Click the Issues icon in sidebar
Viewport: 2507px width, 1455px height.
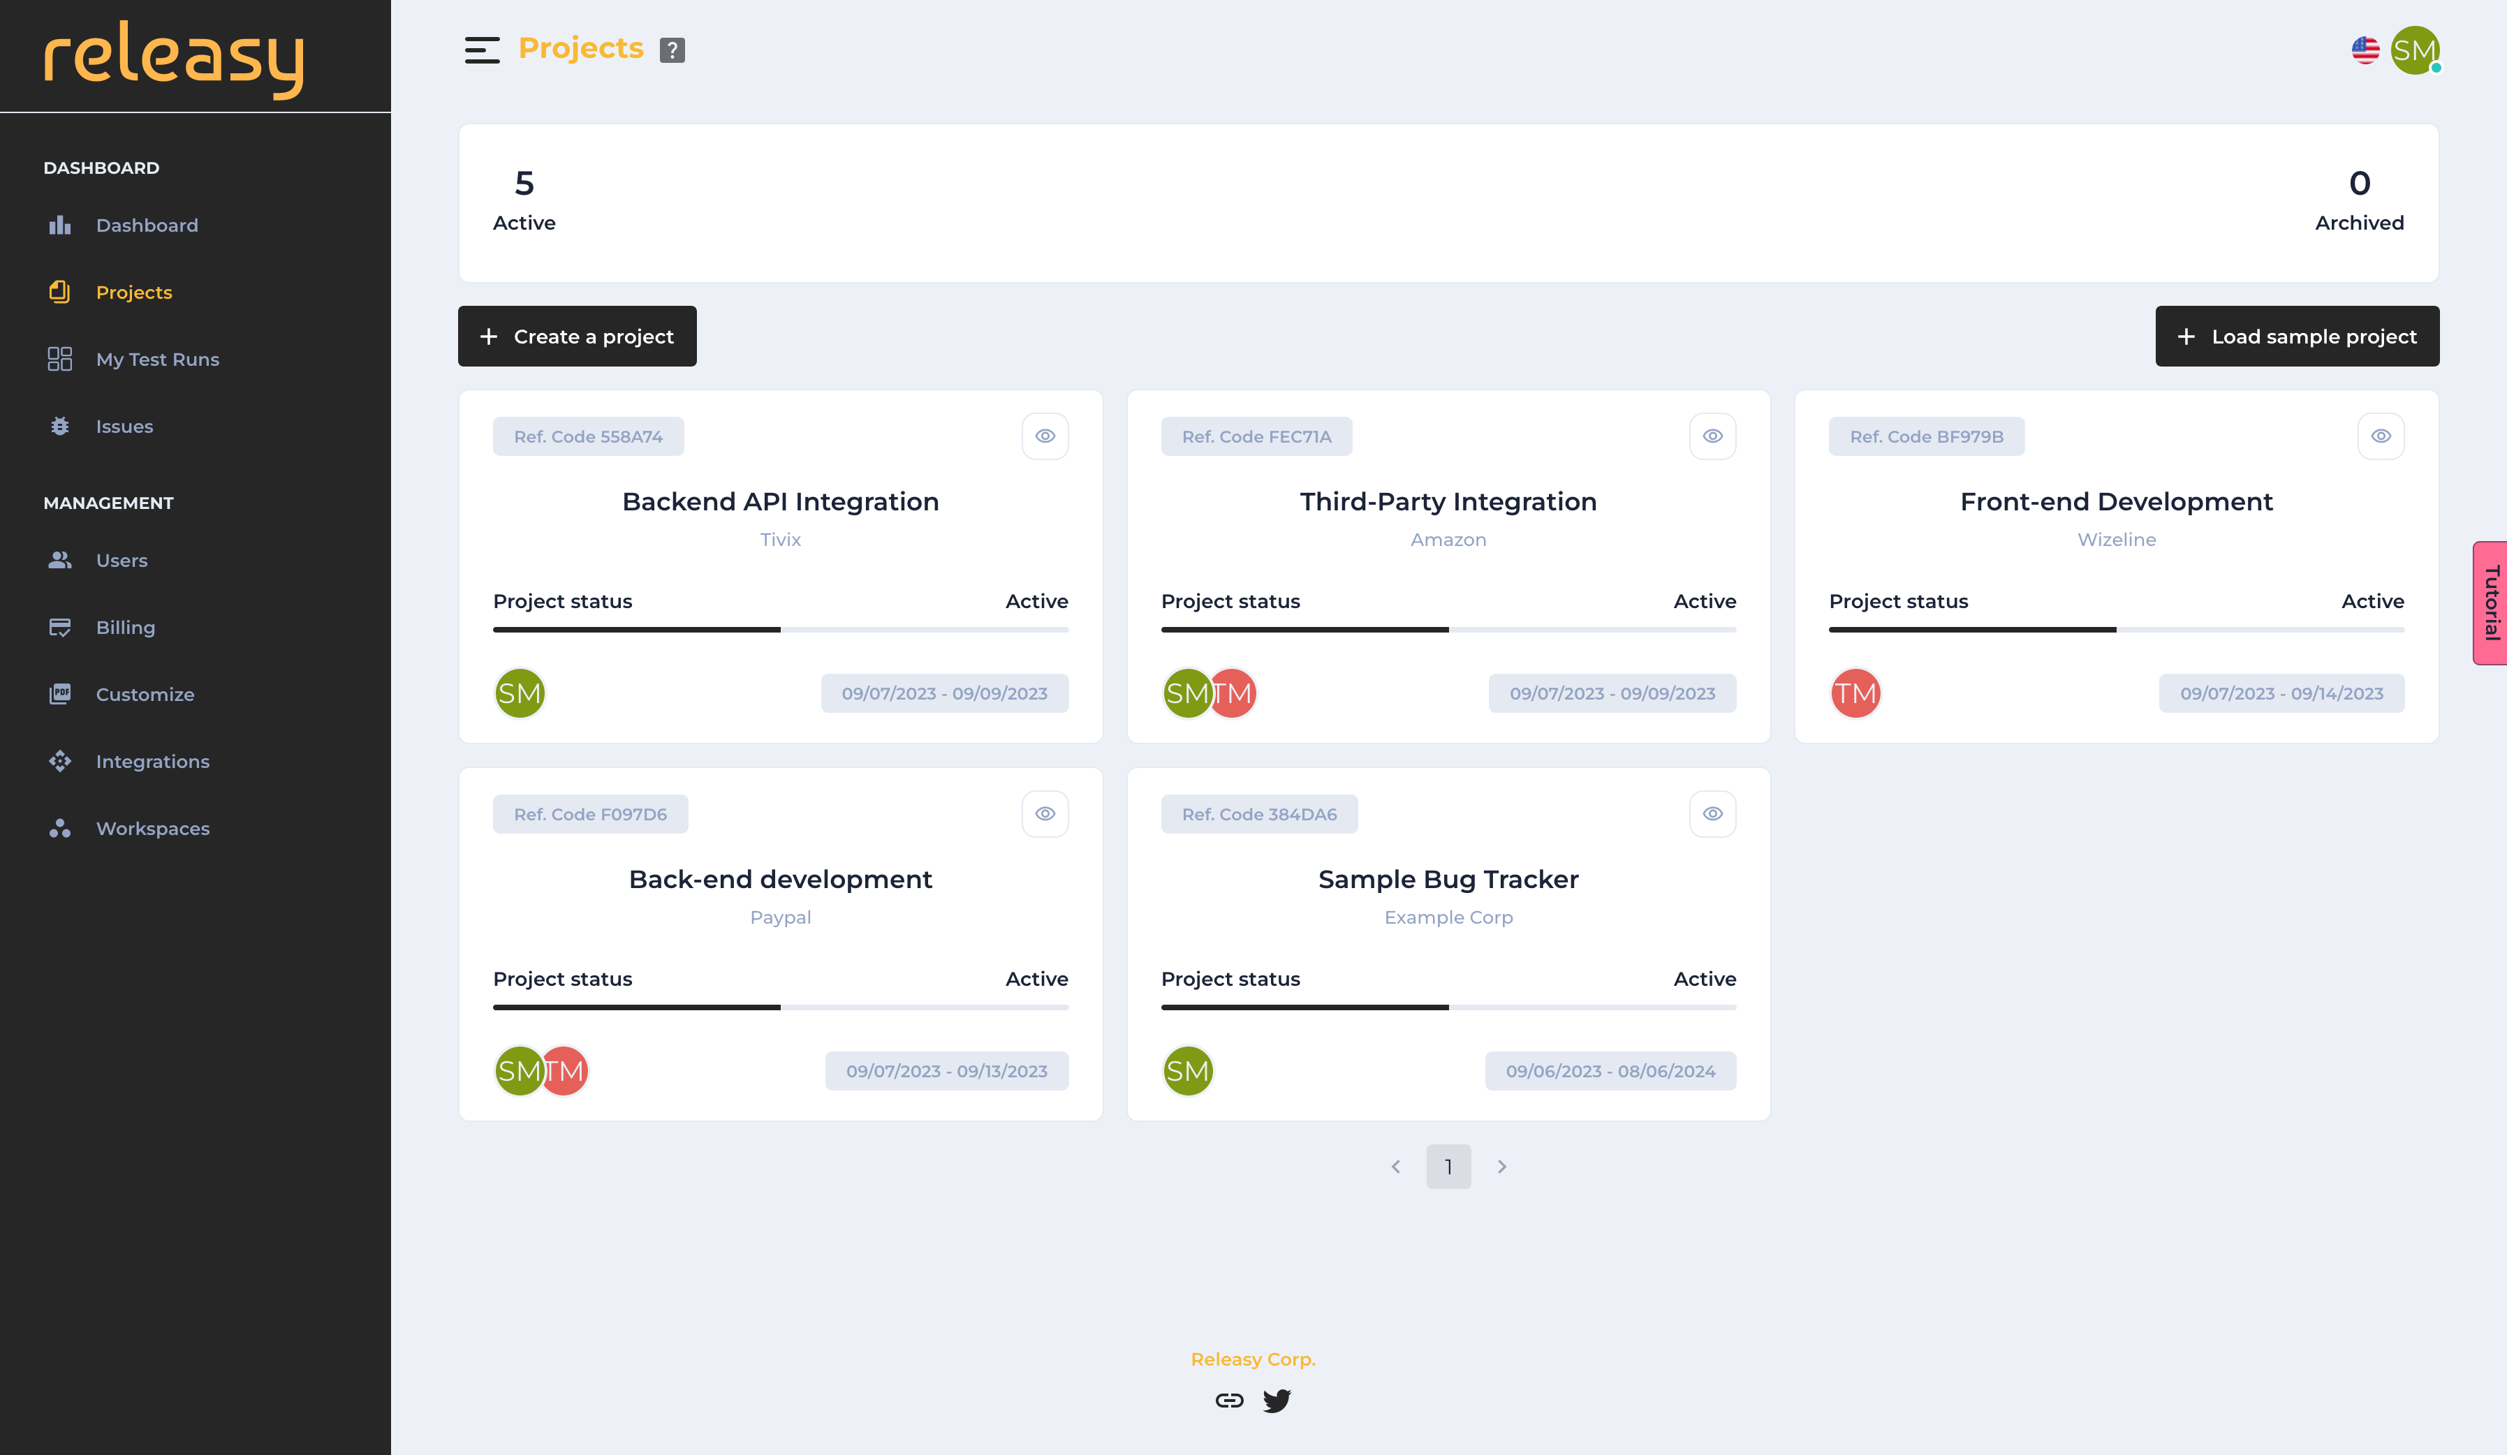pyautogui.click(x=59, y=426)
